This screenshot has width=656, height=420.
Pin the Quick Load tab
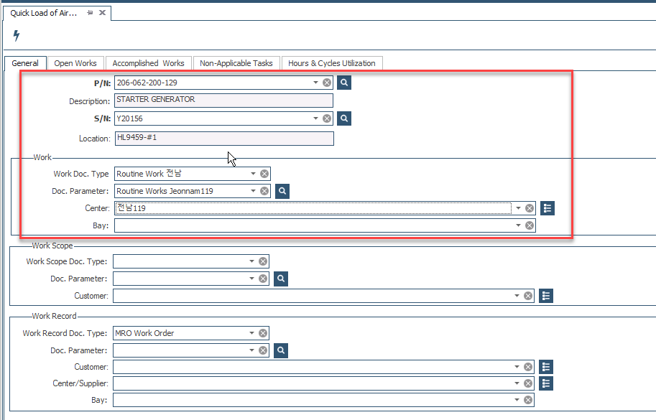click(90, 13)
